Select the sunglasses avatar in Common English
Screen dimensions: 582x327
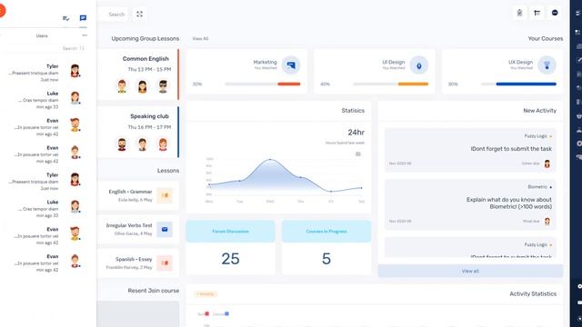click(x=163, y=86)
